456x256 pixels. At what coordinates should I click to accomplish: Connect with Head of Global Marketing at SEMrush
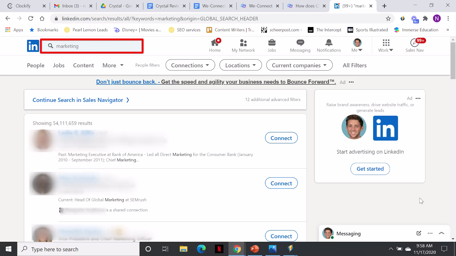281,183
